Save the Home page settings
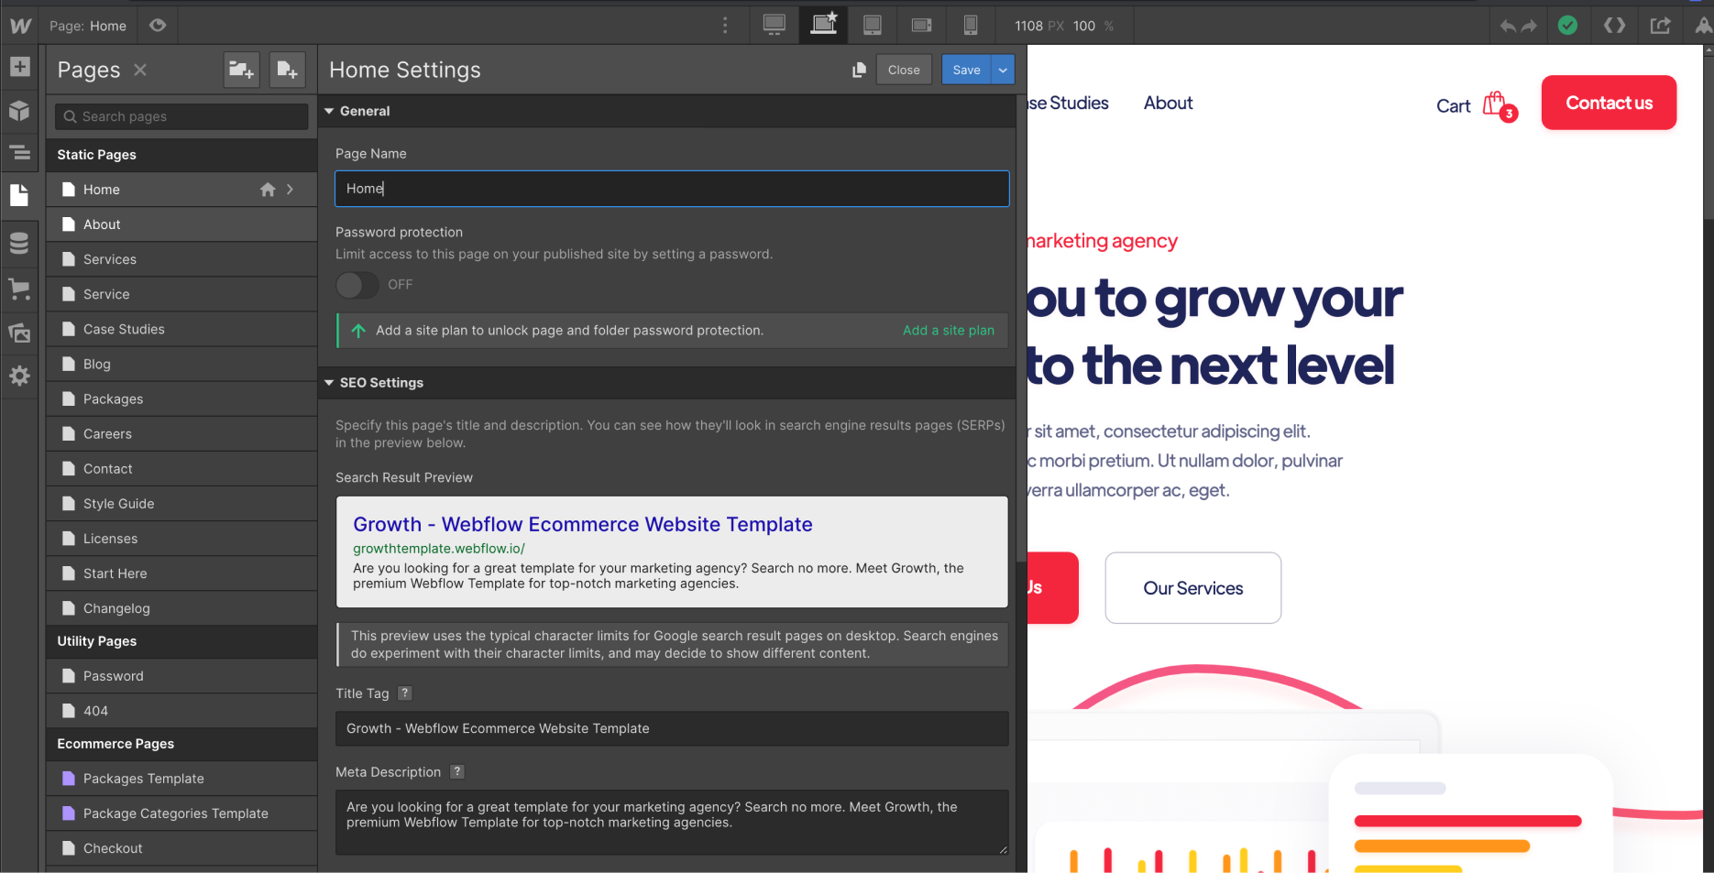1714x873 pixels. click(966, 69)
